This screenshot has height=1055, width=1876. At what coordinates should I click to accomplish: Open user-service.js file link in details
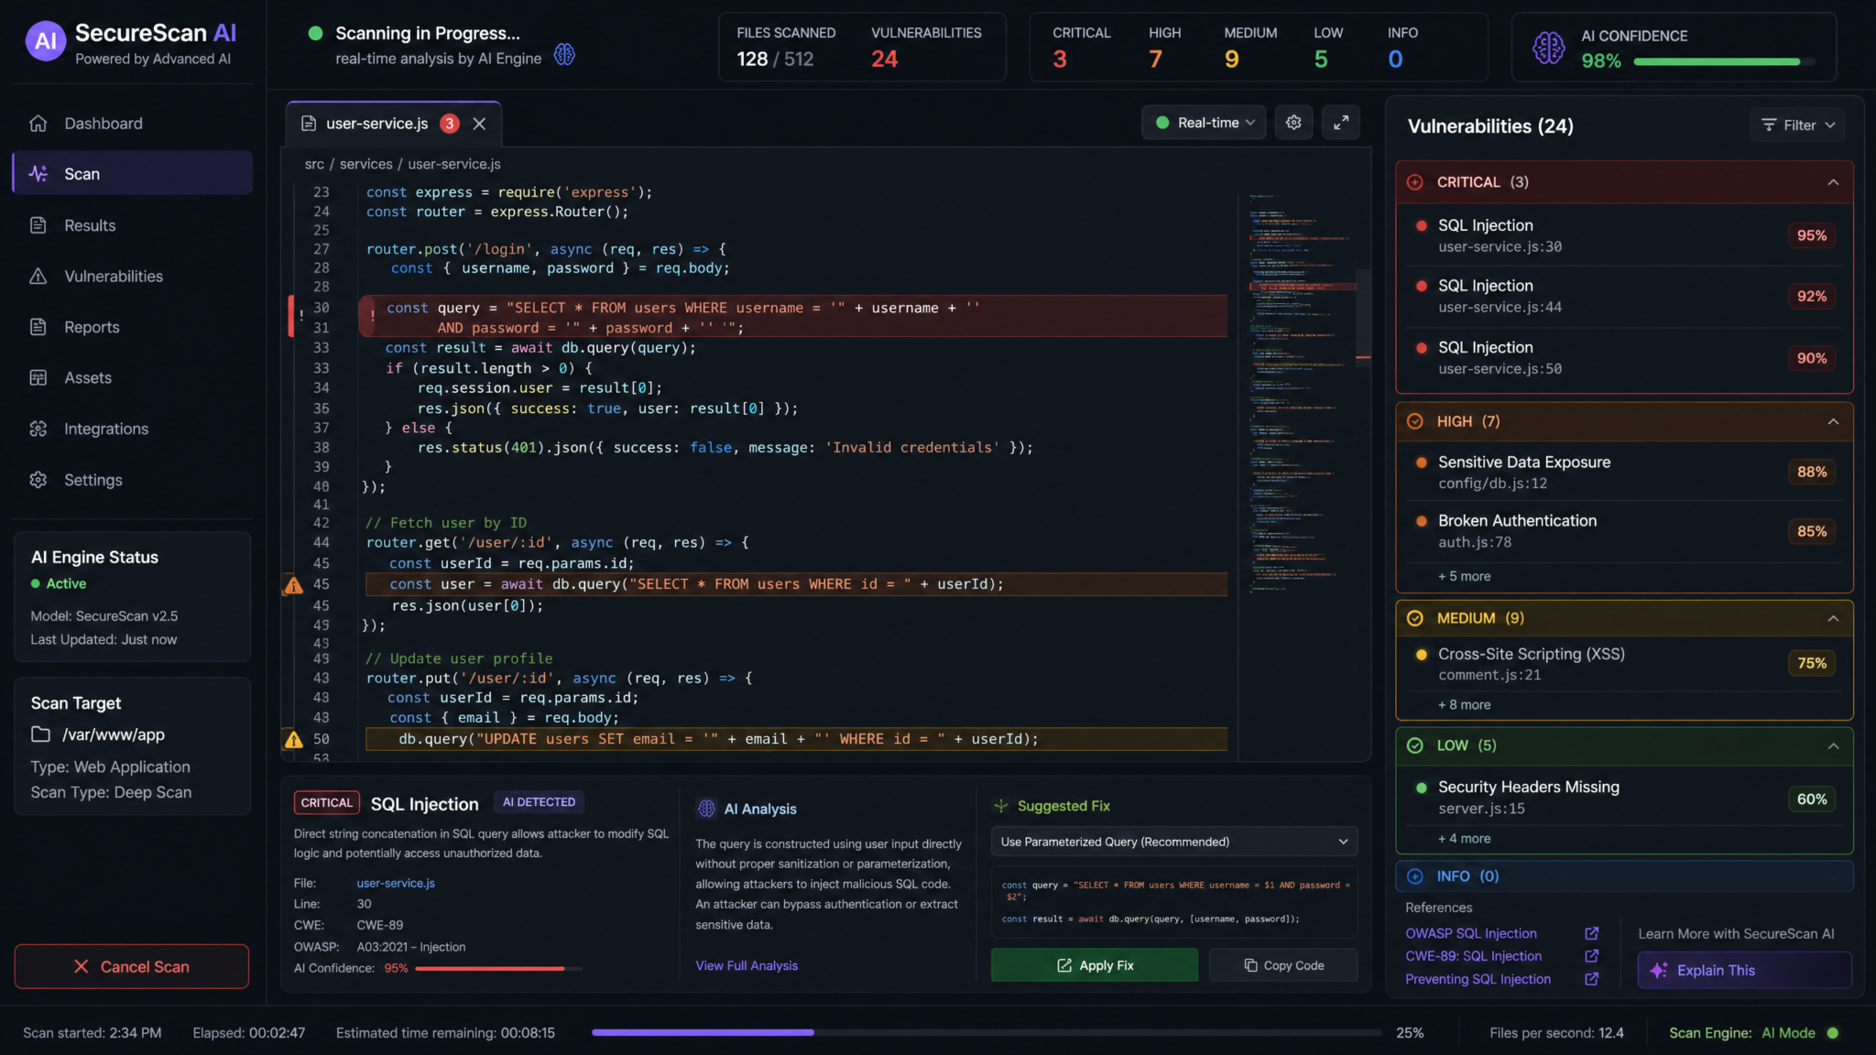[396, 883]
